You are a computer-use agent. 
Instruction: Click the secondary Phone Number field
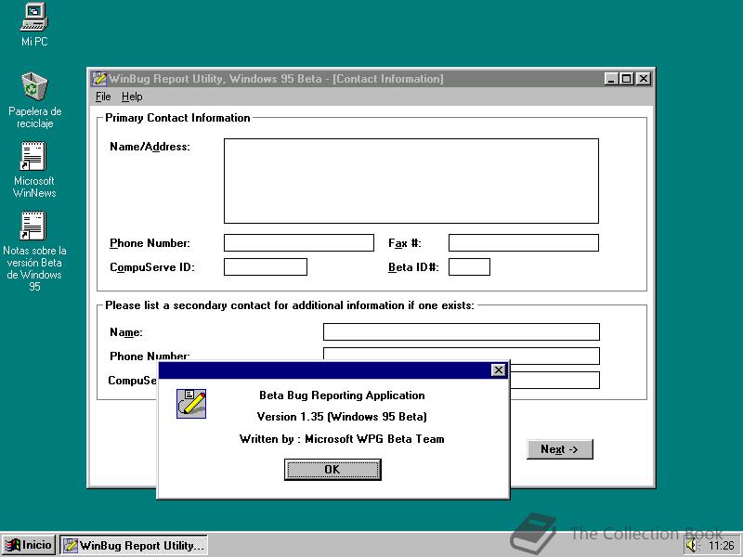coord(462,355)
